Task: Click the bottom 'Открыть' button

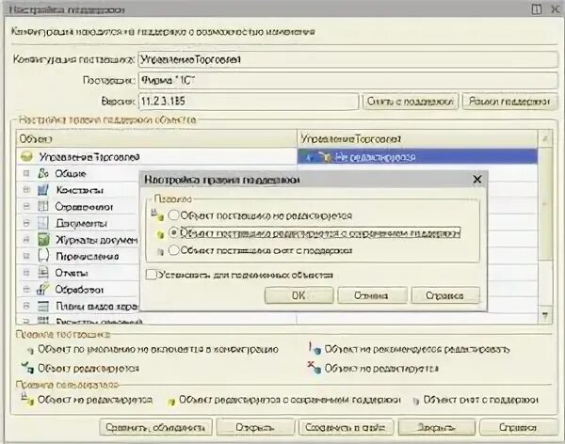Action: point(255,427)
